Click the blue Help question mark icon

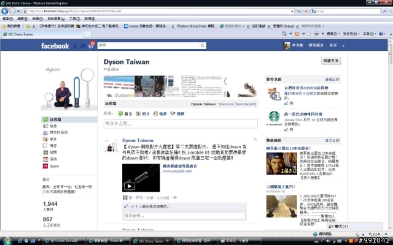coord(381,34)
